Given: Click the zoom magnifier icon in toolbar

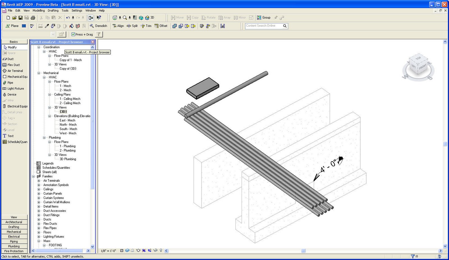Looking at the screenshot, I should point(125,18).
